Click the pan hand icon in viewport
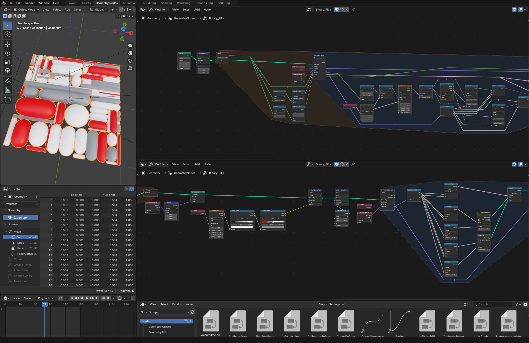This screenshot has height=343, width=529. (x=130, y=53)
